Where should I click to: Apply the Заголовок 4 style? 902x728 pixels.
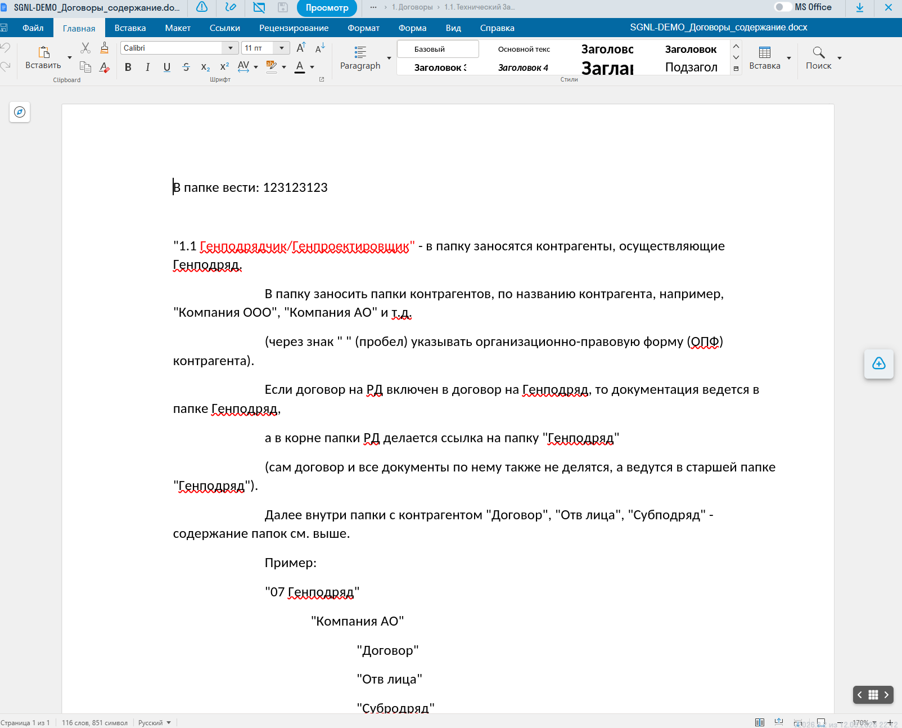[523, 68]
